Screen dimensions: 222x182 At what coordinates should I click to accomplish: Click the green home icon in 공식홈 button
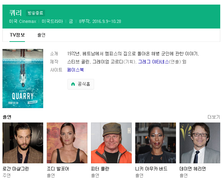(73, 84)
